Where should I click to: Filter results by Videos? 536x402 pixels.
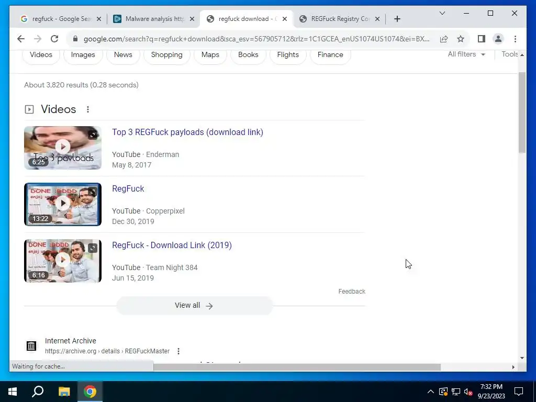click(41, 54)
